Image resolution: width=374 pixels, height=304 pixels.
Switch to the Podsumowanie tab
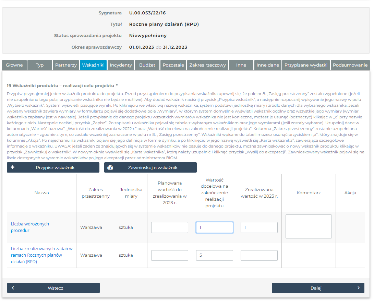[x=350, y=65]
